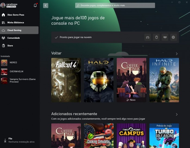Screen dimensions: 190x148
Task: Click the search magnifier icon
Action: tap(78, 5)
